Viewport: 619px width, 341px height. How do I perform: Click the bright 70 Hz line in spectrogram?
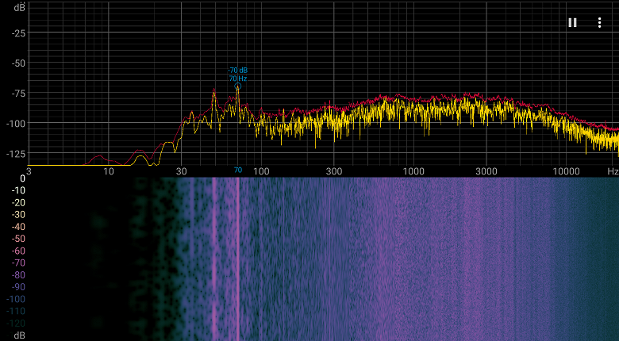[x=238, y=259]
